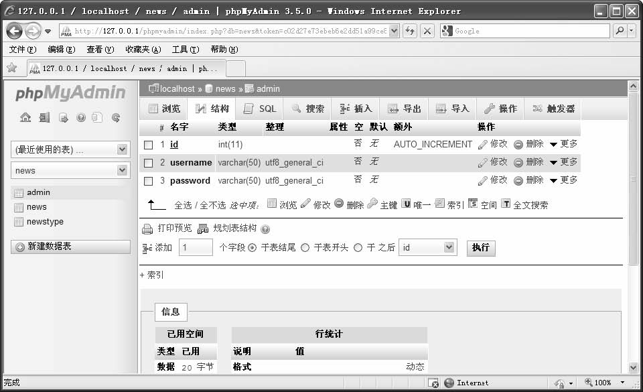
Task: Click the browser forward arrow button
Action: 33,31
